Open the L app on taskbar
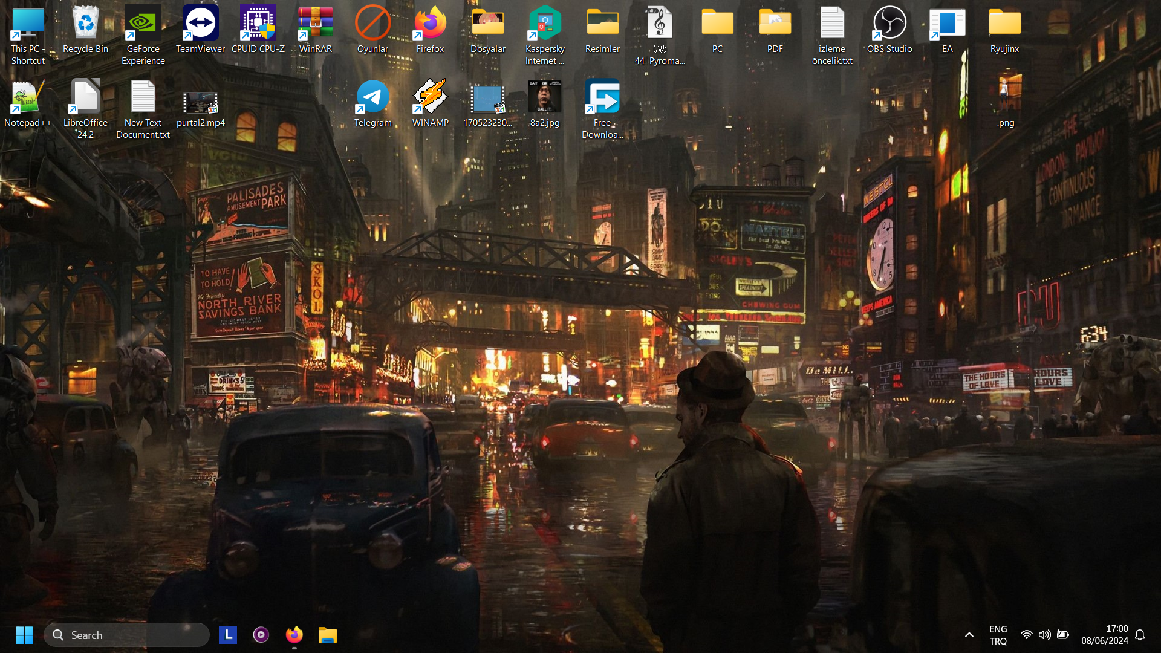This screenshot has width=1161, height=653. click(x=228, y=635)
